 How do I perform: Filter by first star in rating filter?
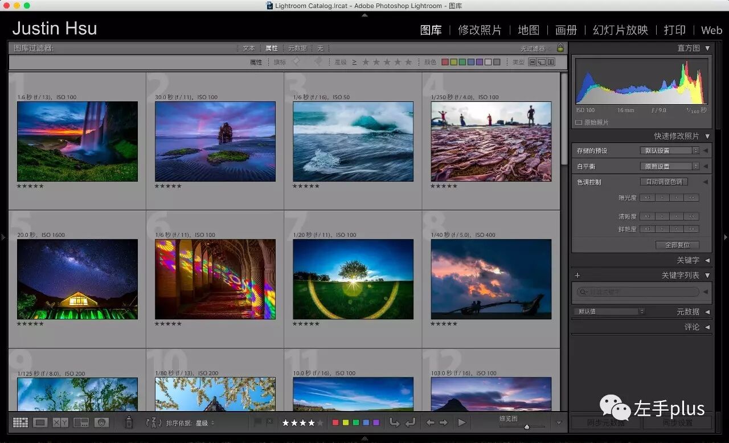tap(366, 62)
